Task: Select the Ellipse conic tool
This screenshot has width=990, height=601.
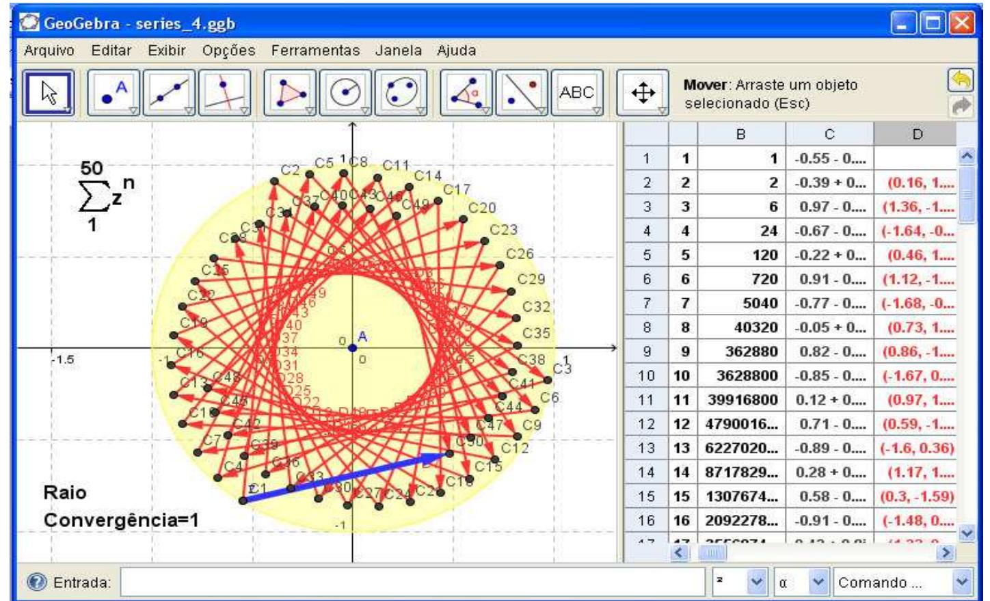Action: [401, 92]
